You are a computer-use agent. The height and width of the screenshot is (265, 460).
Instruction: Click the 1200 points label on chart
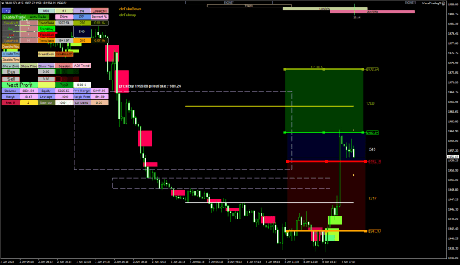[x=370, y=103]
